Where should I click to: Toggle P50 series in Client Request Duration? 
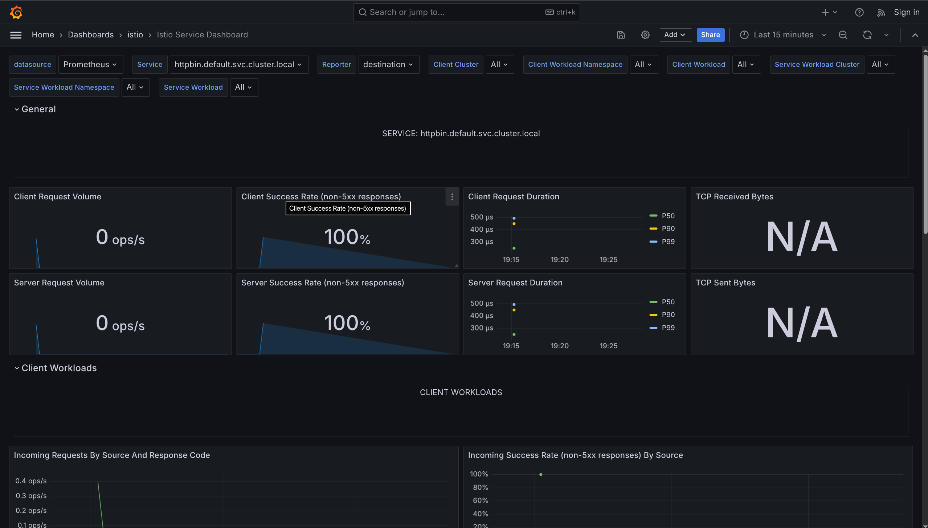(667, 216)
